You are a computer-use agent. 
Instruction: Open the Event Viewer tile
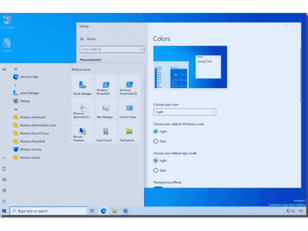pyautogui.click(x=106, y=132)
